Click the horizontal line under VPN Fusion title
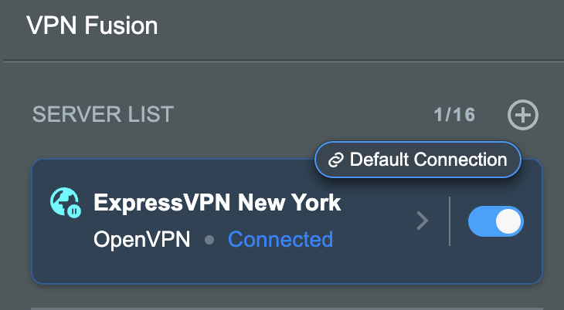The image size is (564, 310). pyautogui.click(x=284, y=61)
